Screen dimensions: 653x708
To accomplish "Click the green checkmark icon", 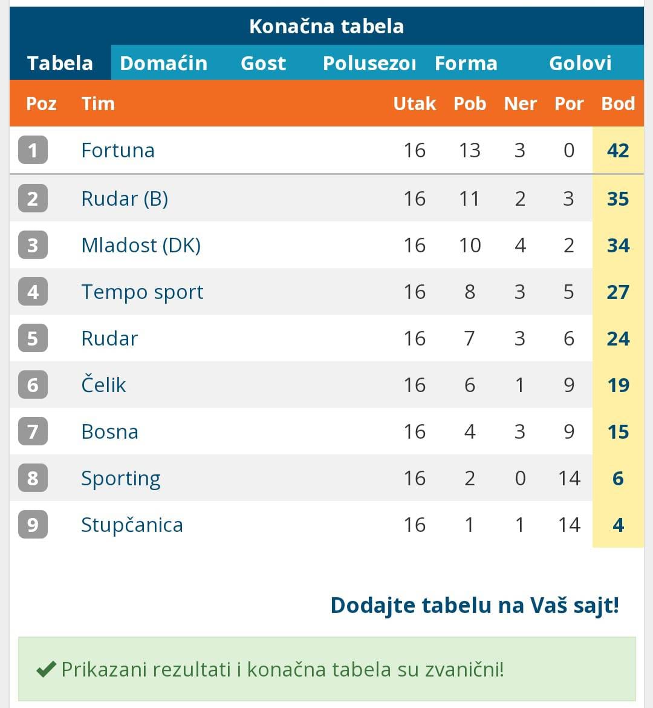I will 46,669.
